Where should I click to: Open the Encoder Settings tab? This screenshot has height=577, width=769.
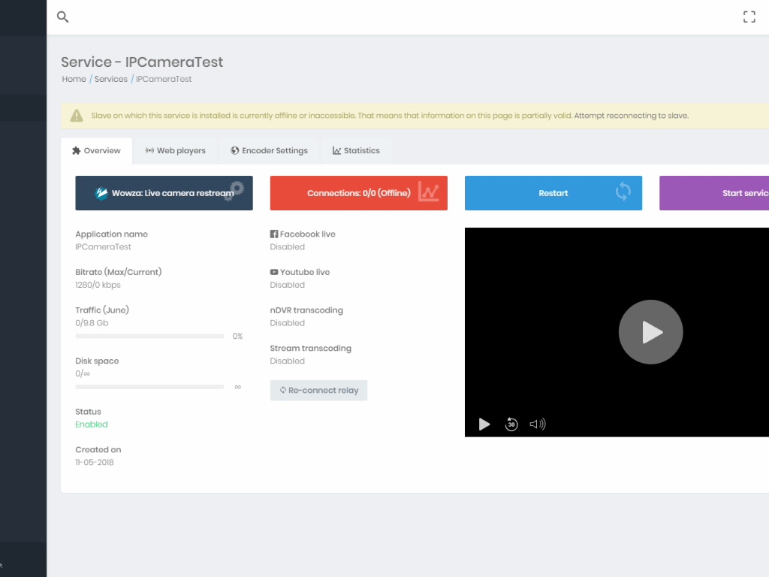(x=269, y=150)
